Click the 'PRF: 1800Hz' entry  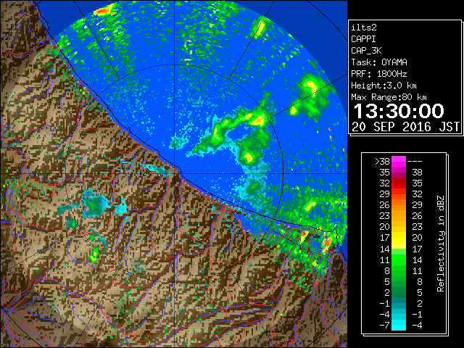tap(379, 74)
